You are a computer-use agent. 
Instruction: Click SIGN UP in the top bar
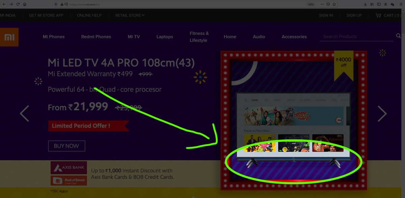tap(354, 15)
